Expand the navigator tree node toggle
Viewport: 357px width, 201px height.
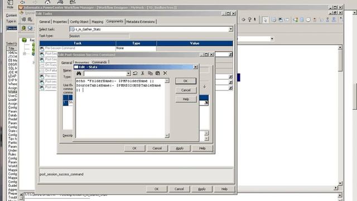tap(25, 54)
